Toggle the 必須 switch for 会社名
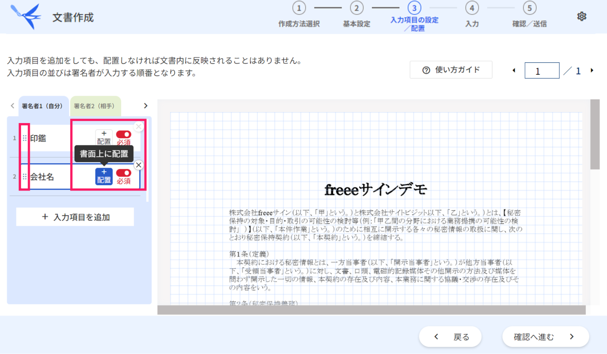 (124, 173)
